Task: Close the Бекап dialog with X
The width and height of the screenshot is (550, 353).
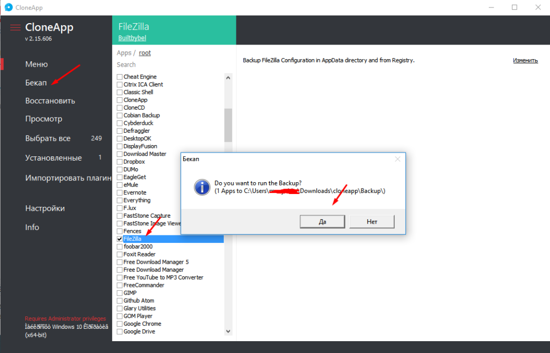Action: tap(397, 160)
